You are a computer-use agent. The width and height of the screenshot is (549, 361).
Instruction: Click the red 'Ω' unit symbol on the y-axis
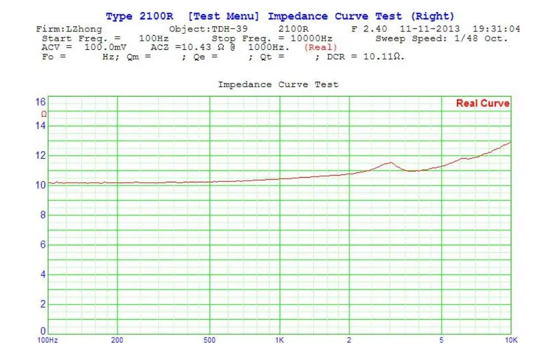(44, 114)
